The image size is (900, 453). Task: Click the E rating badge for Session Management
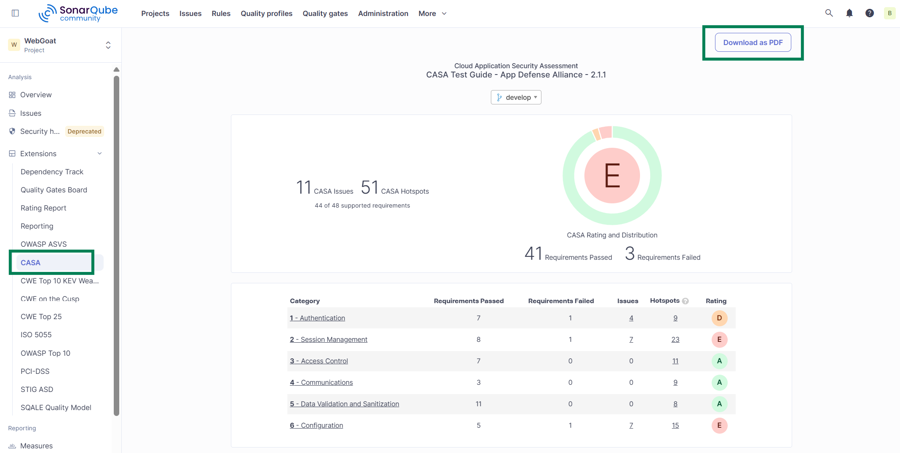tap(719, 339)
